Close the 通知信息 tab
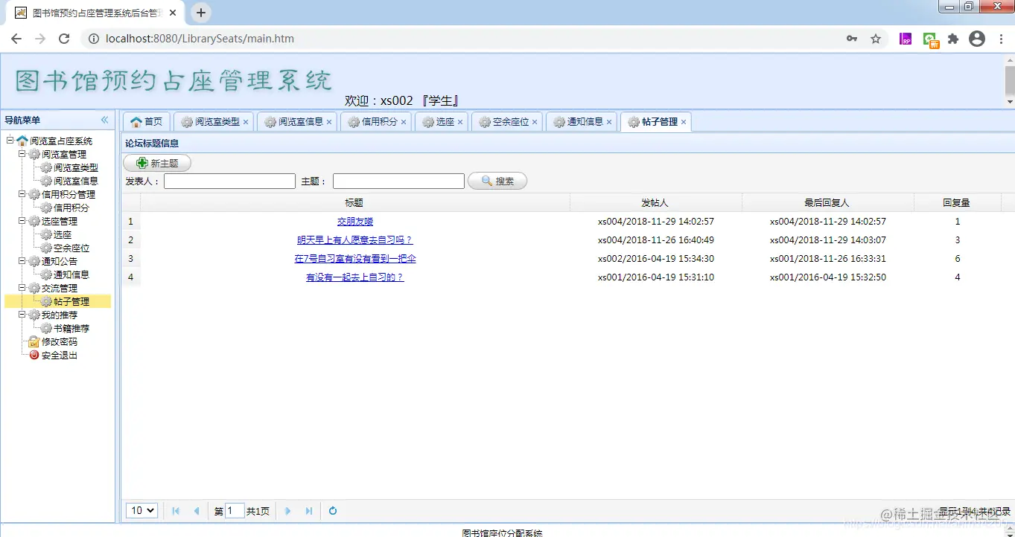1015x537 pixels. coord(609,122)
